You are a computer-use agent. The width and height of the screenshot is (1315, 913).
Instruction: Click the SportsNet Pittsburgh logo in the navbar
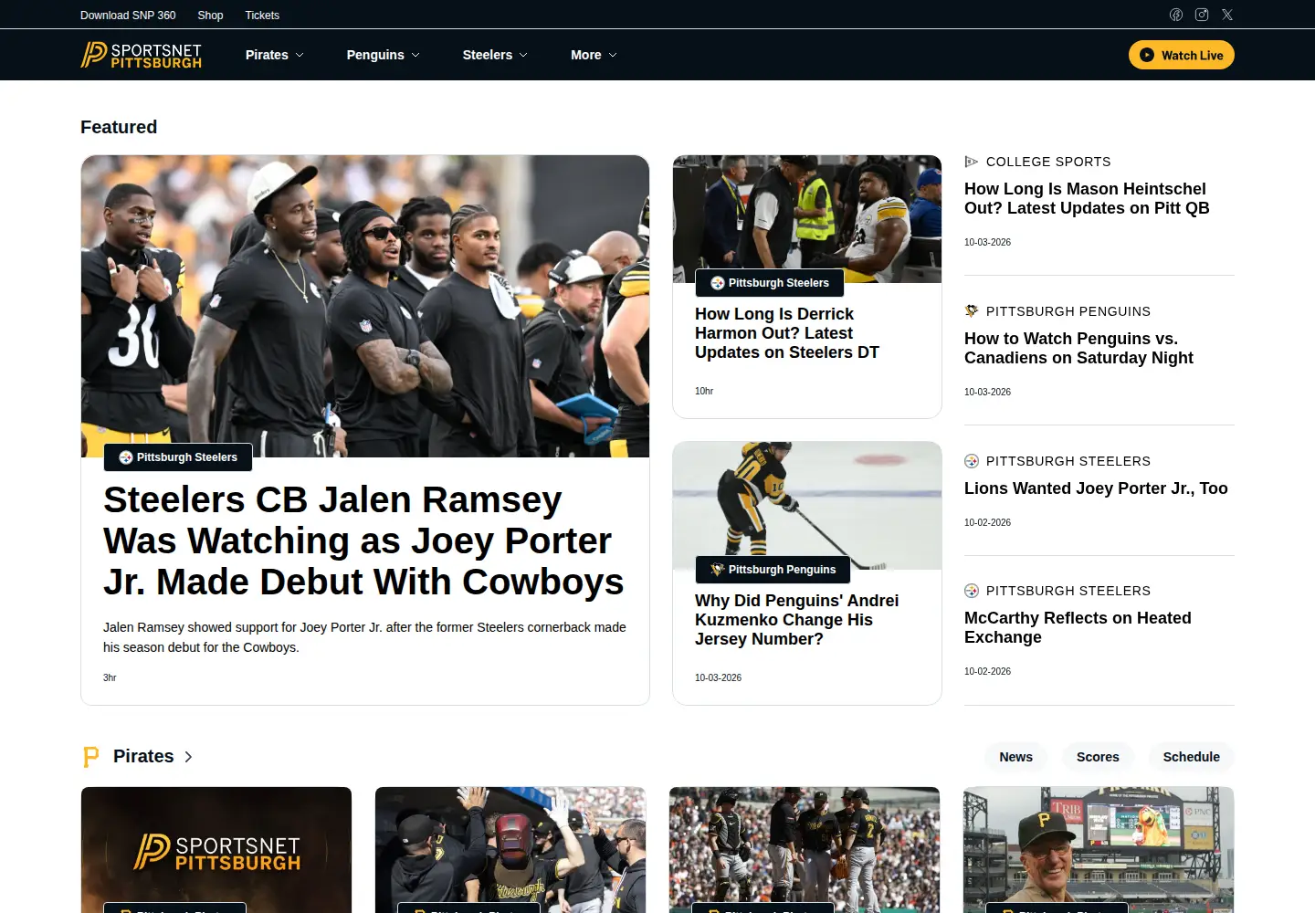coord(142,55)
